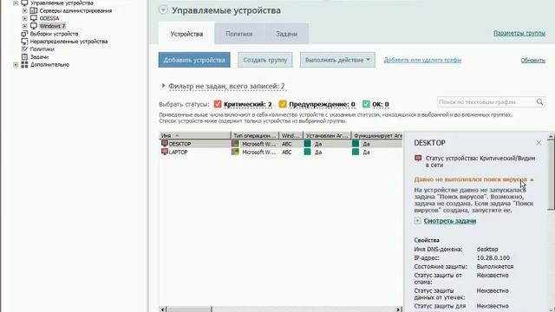Select the LAPTOP device row

pos(281,153)
